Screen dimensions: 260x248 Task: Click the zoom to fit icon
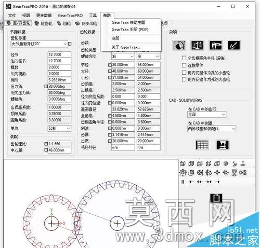coord(183,173)
